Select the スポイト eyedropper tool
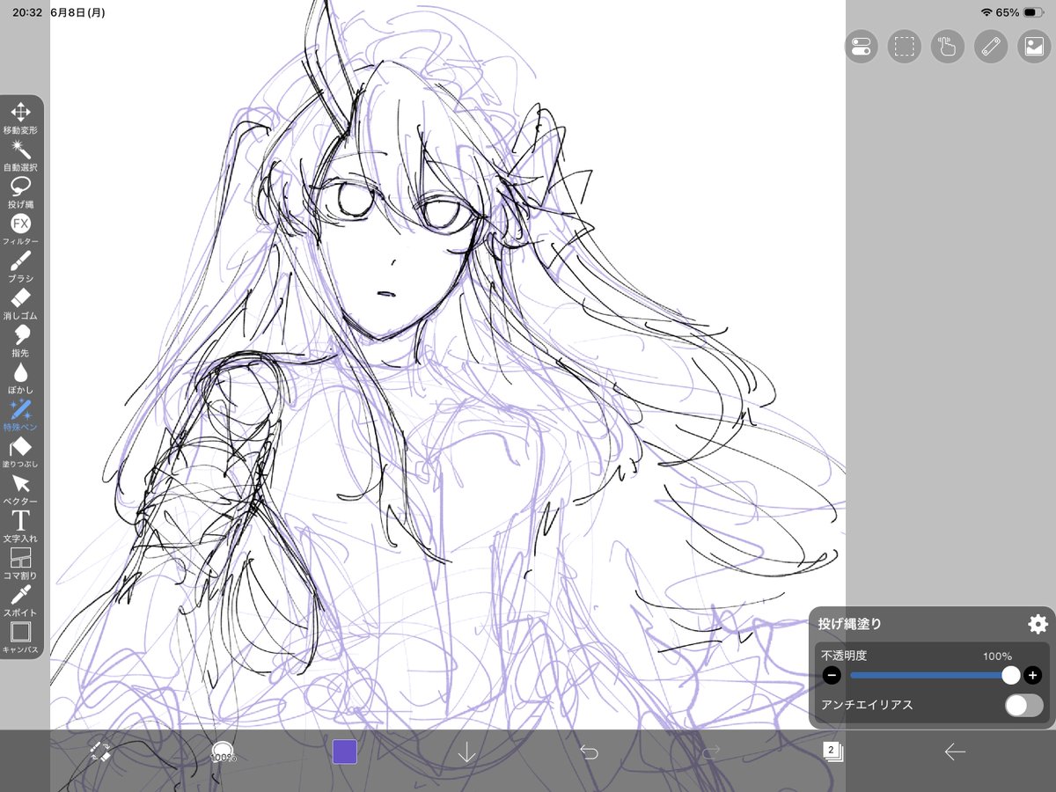Screen dimensions: 1056x792 point(21,599)
